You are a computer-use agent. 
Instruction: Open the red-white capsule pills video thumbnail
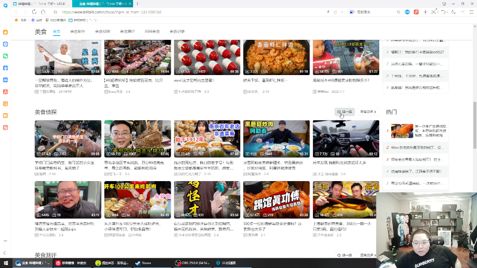(207, 57)
